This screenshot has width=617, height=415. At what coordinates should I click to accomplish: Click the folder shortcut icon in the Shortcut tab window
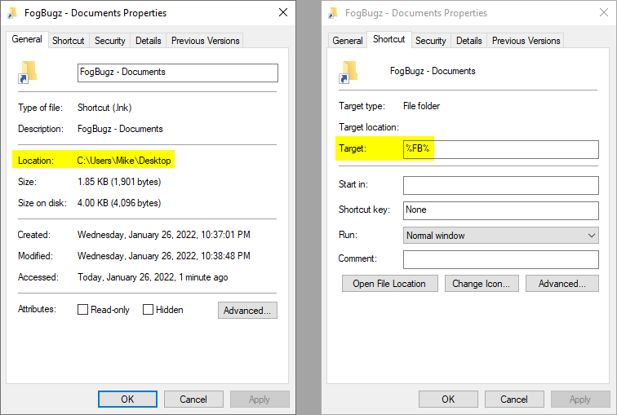pos(348,73)
